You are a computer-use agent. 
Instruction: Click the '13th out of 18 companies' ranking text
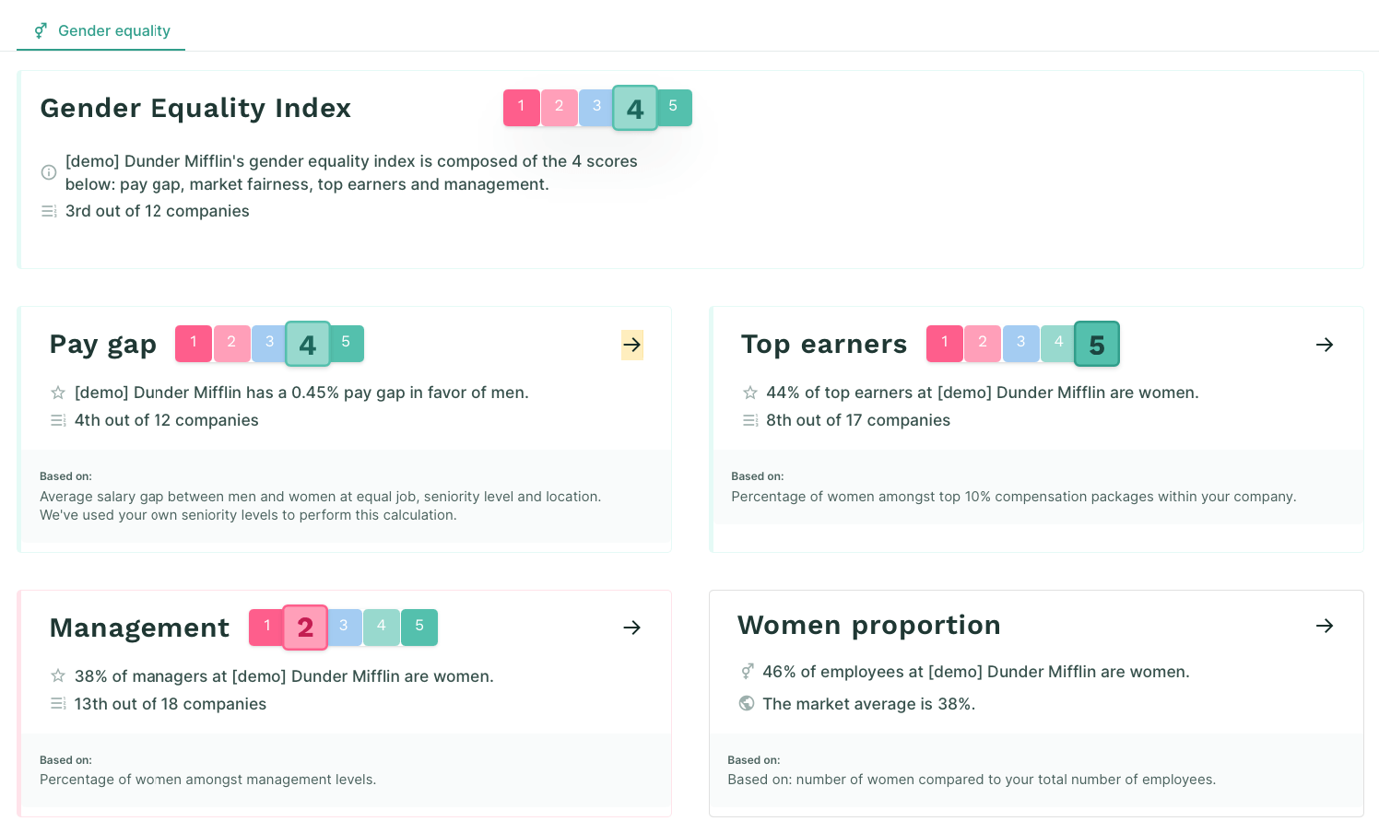coord(170,704)
